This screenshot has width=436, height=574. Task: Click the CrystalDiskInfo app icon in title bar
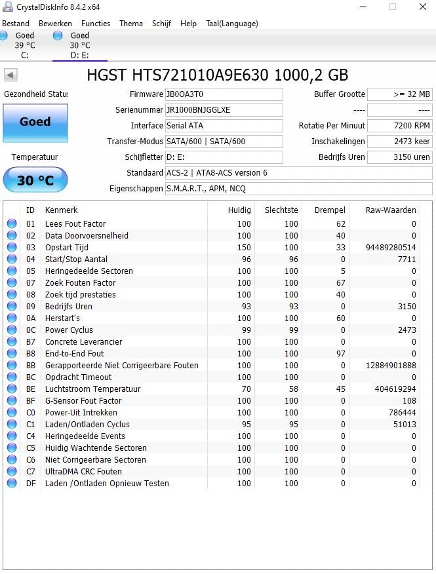click(x=7, y=7)
